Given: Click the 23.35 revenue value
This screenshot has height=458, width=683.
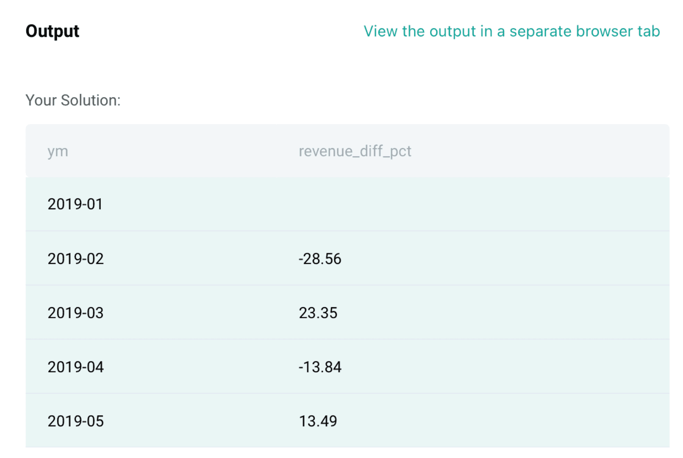Looking at the screenshot, I should [318, 313].
